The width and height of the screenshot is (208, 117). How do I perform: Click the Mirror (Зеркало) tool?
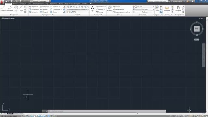click(x=44, y=9)
